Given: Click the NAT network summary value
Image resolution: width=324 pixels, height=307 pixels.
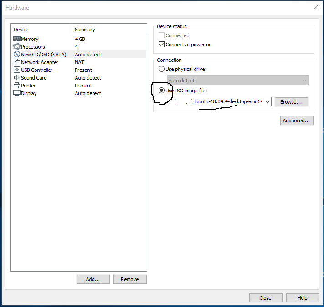Looking at the screenshot, I should pos(79,62).
